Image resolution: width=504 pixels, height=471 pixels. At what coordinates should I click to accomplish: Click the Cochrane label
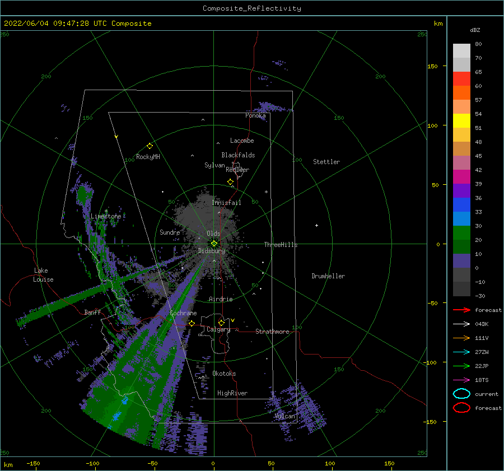coord(183,313)
